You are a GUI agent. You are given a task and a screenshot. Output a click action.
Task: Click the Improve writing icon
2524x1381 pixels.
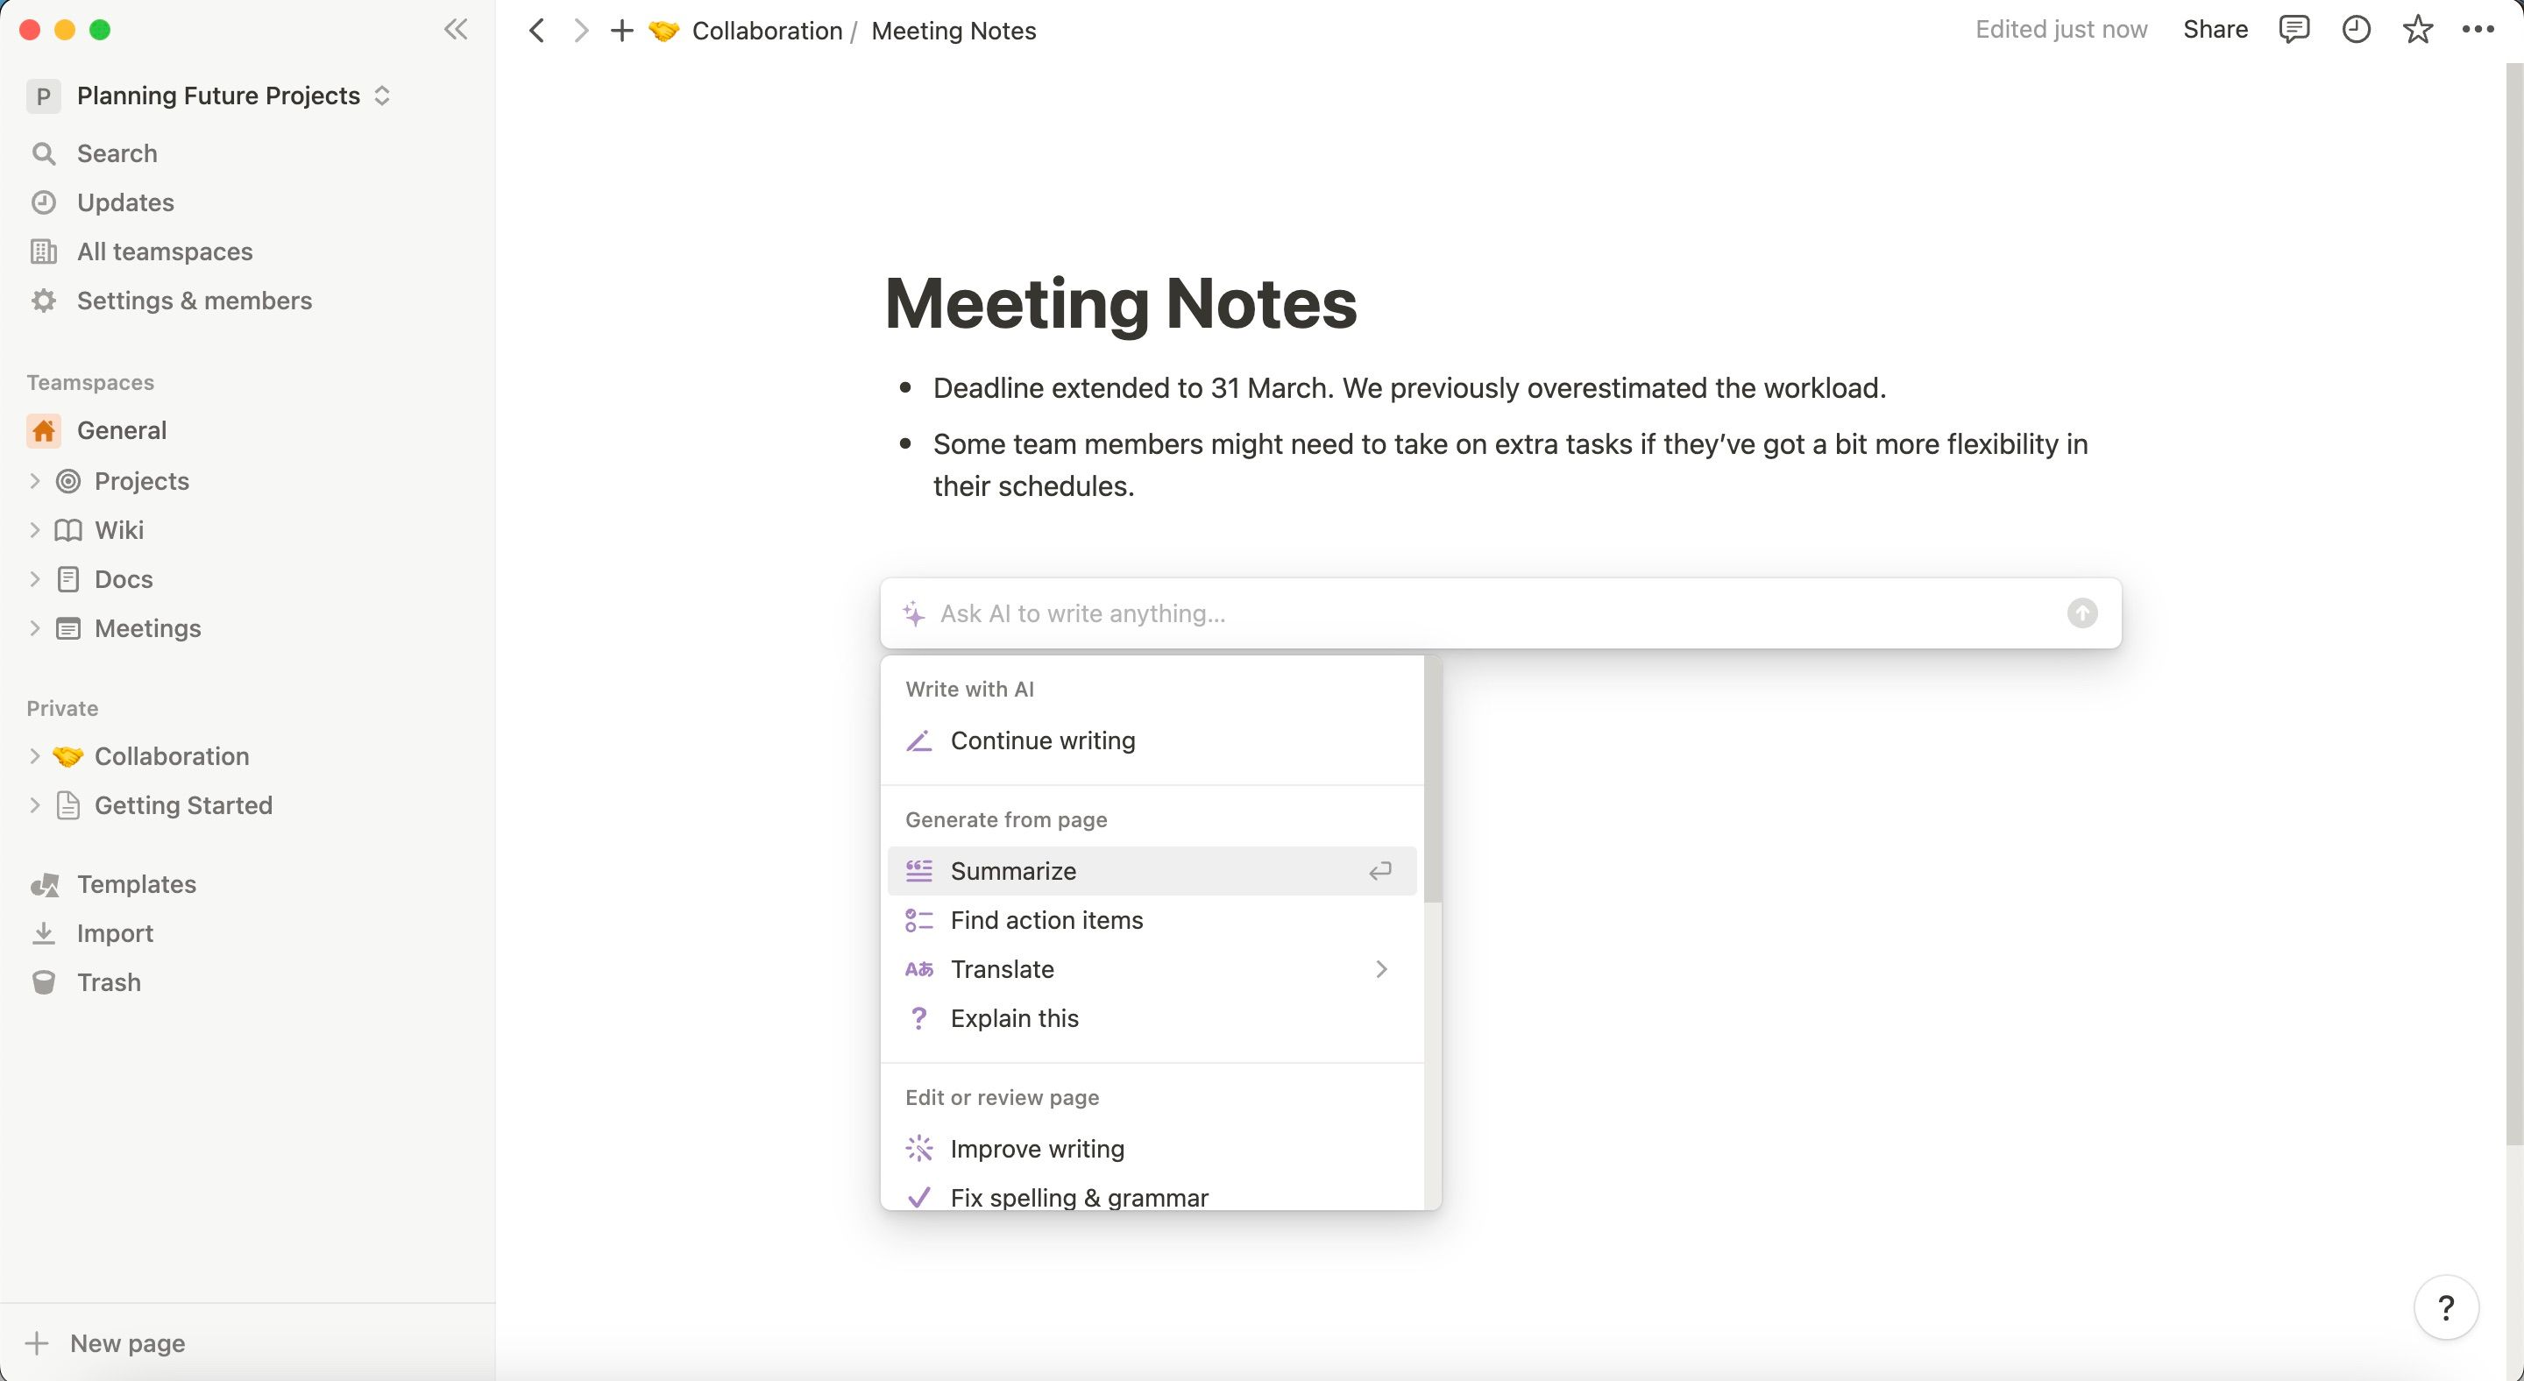tap(918, 1148)
